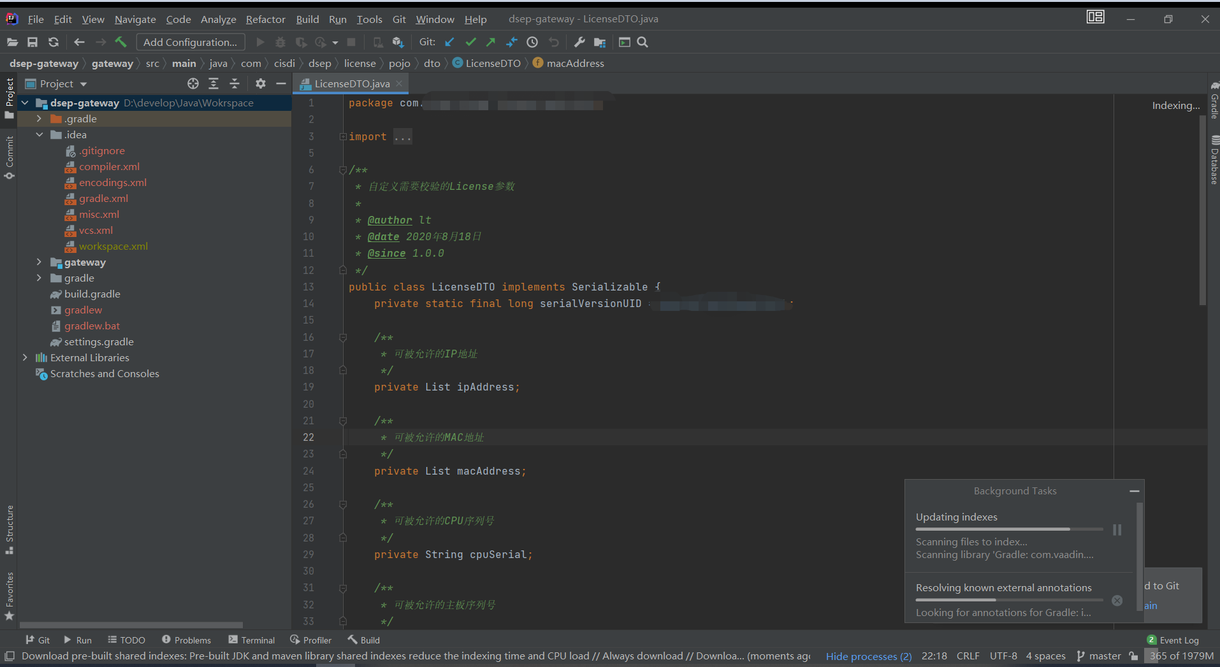
Task: Select build.gradle file
Action: [92, 294]
